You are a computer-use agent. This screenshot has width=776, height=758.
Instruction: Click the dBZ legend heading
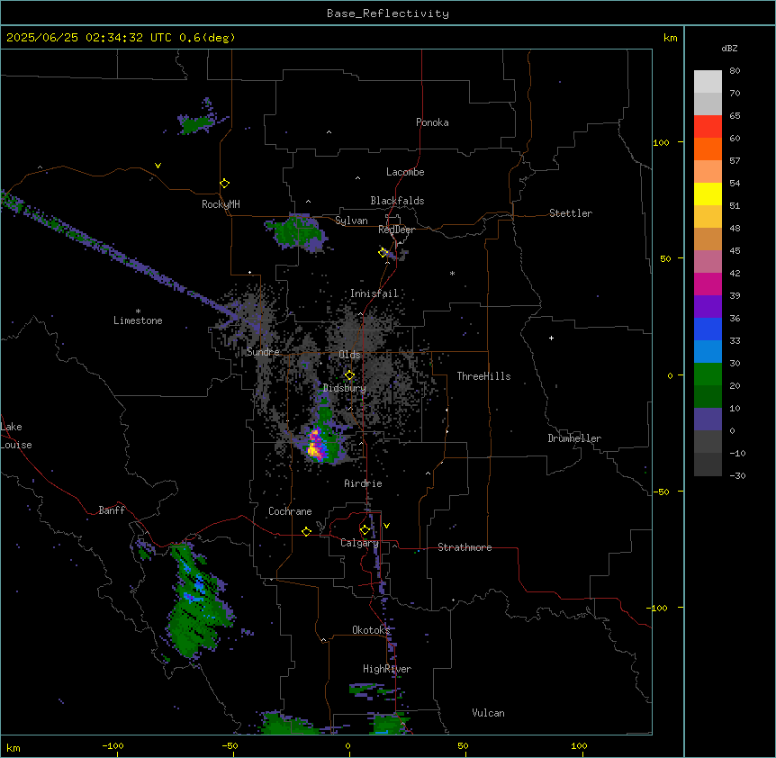tap(729, 49)
